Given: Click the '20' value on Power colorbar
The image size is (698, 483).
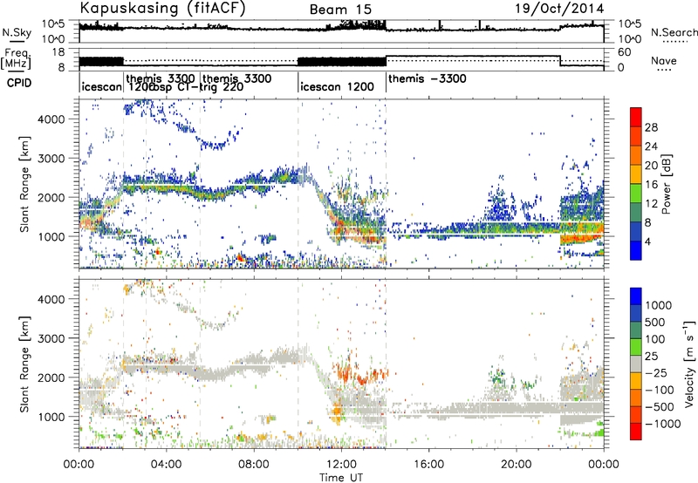Looking at the screenshot, I should pyautogui.click(x=651, y=166).
